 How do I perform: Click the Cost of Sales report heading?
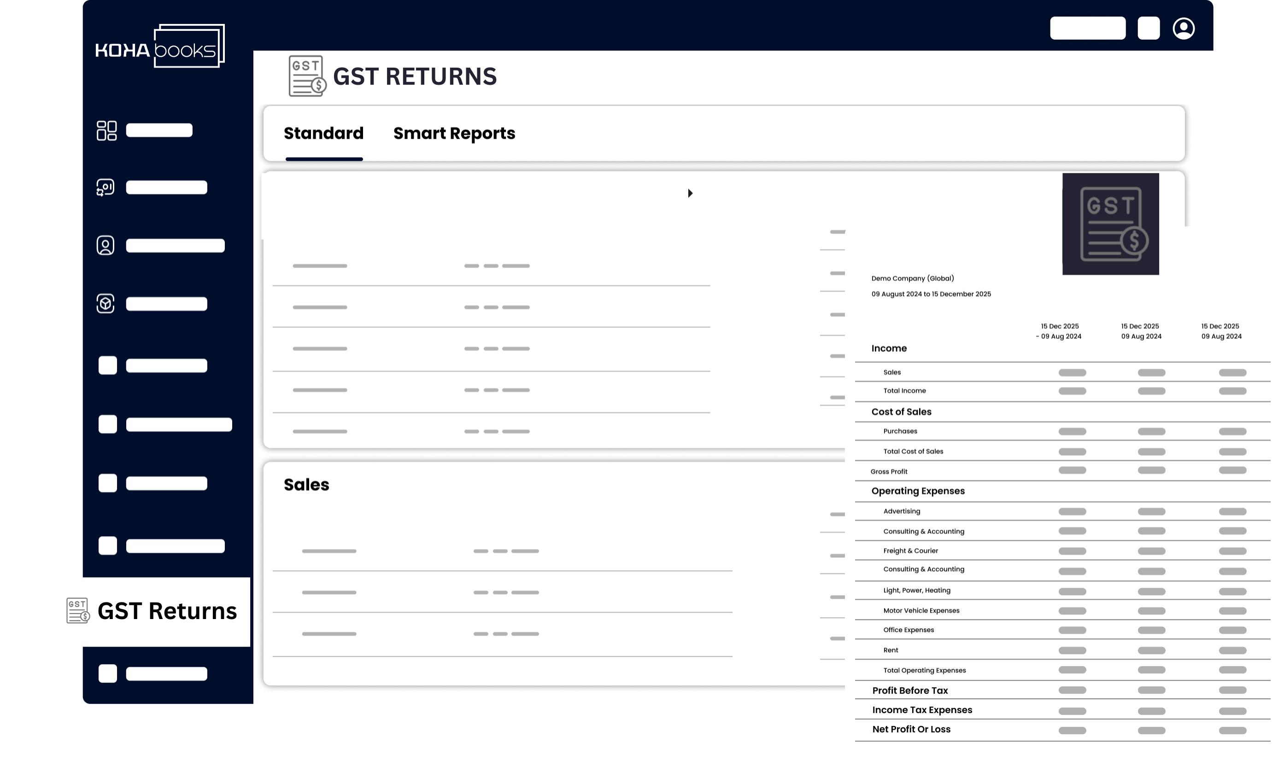(901, 412)
